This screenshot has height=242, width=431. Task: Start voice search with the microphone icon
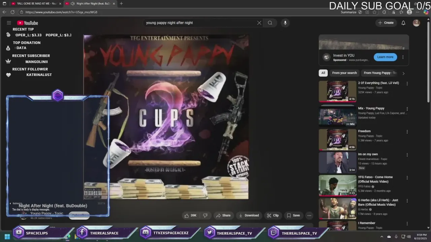285,23
